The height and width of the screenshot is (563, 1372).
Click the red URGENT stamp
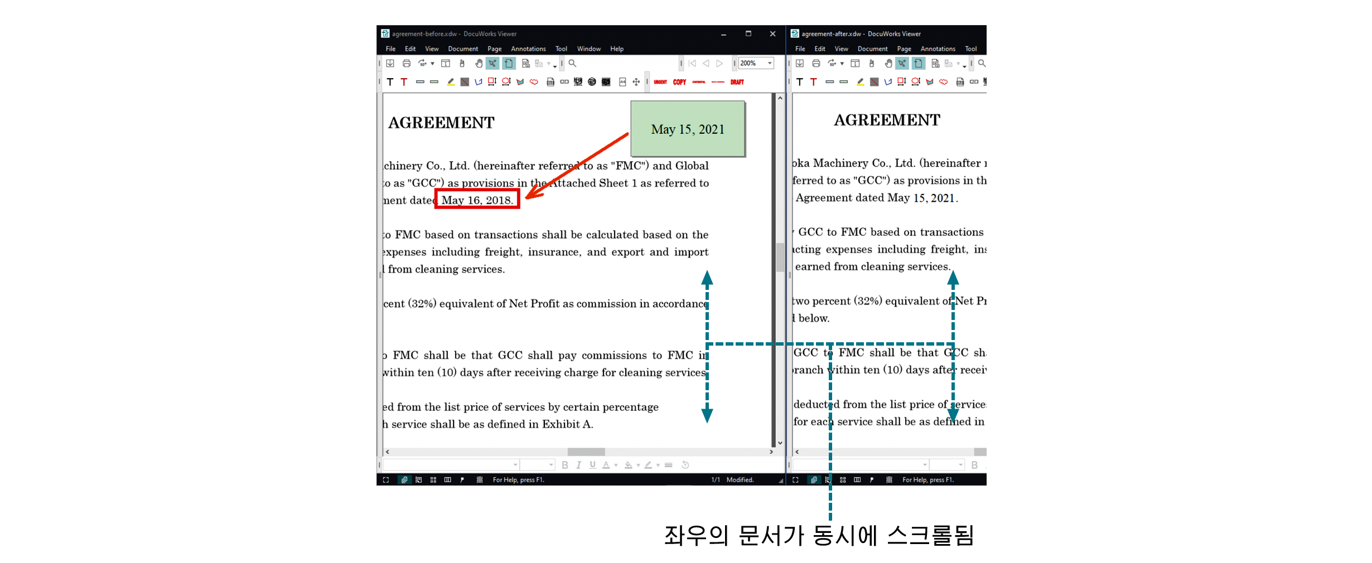660,82
